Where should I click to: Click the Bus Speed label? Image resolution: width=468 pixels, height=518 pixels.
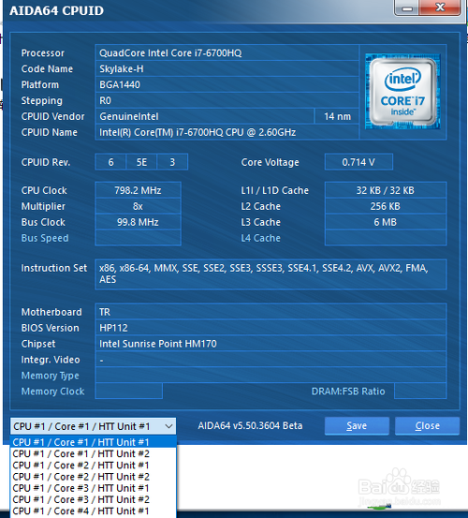point(45,238)
